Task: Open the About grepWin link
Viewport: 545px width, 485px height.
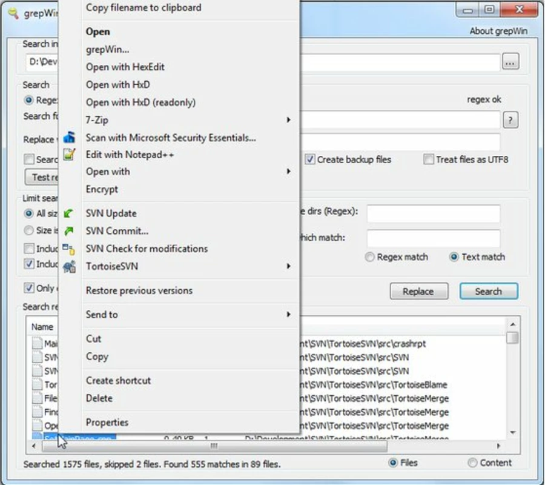Action: (498, 31)
